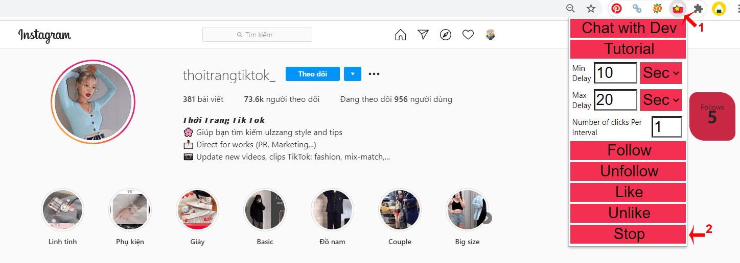Click the thoitrangtiktok_ username heading
Image resolution: width=740 pixels, height=263 pixels.
pyautogui.click(x=229, y=75)
